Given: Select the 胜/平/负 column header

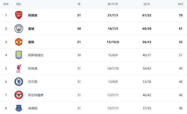Looking at the screenshot, I should tap(113, 4).
